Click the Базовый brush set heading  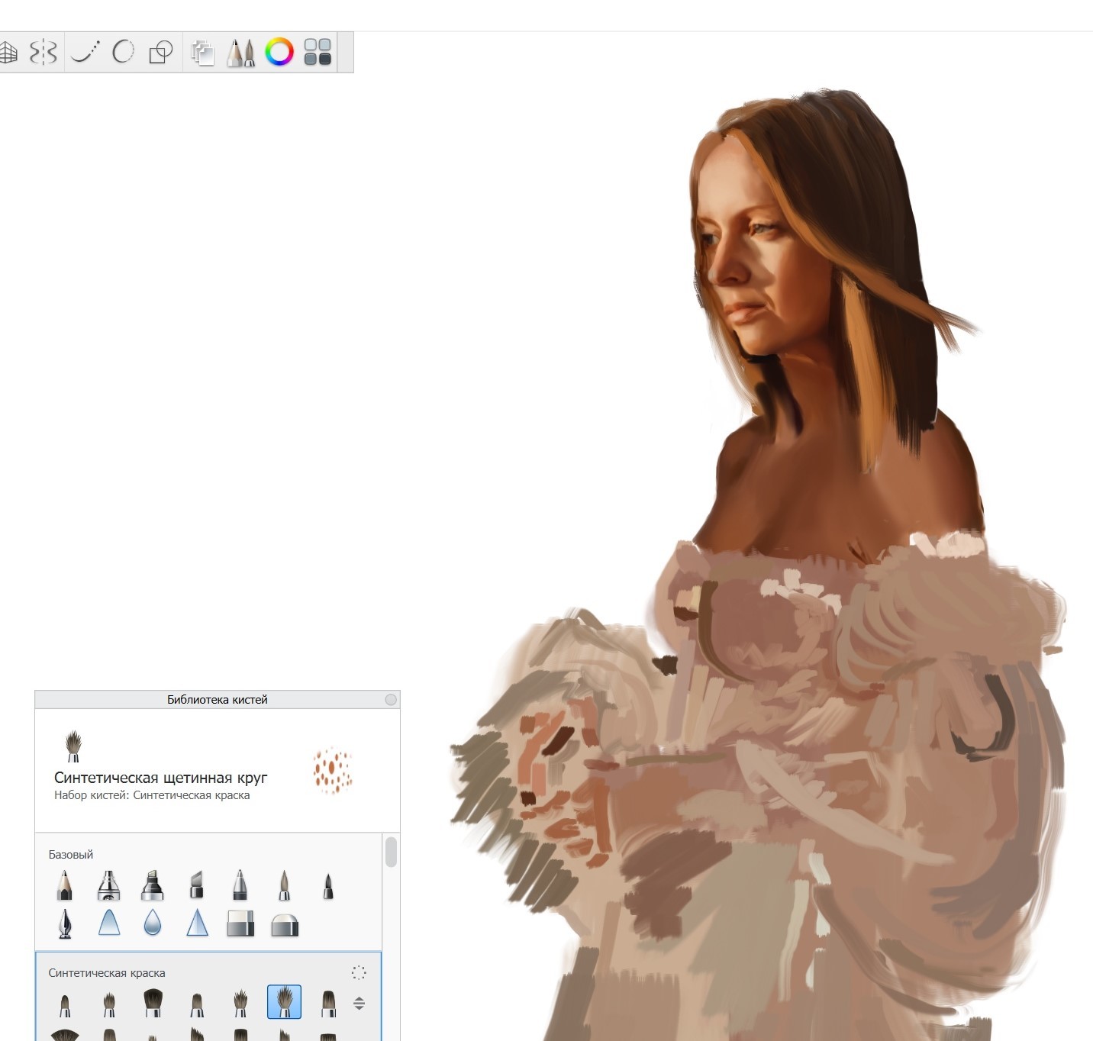click(71, 855)
